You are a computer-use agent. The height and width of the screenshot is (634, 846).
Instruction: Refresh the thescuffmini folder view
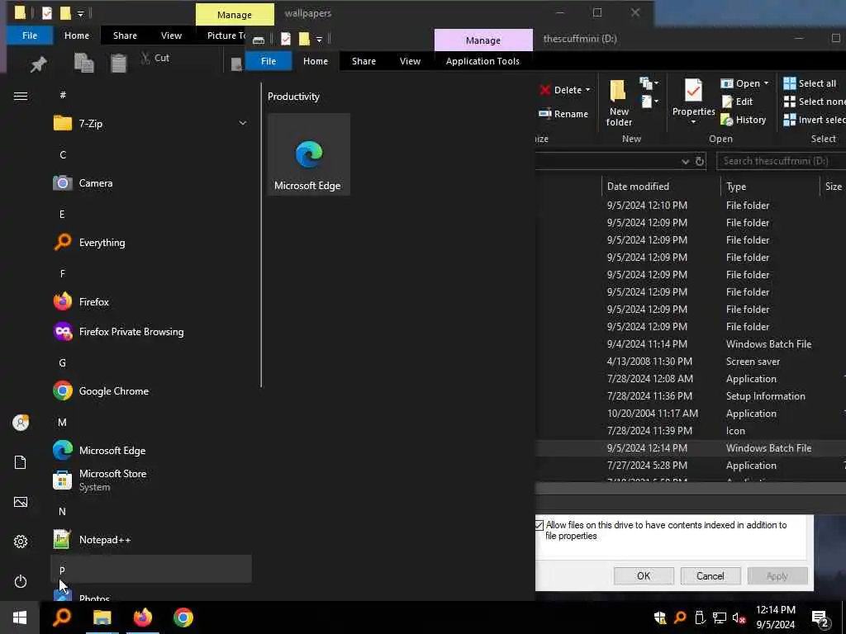point(700,161)
